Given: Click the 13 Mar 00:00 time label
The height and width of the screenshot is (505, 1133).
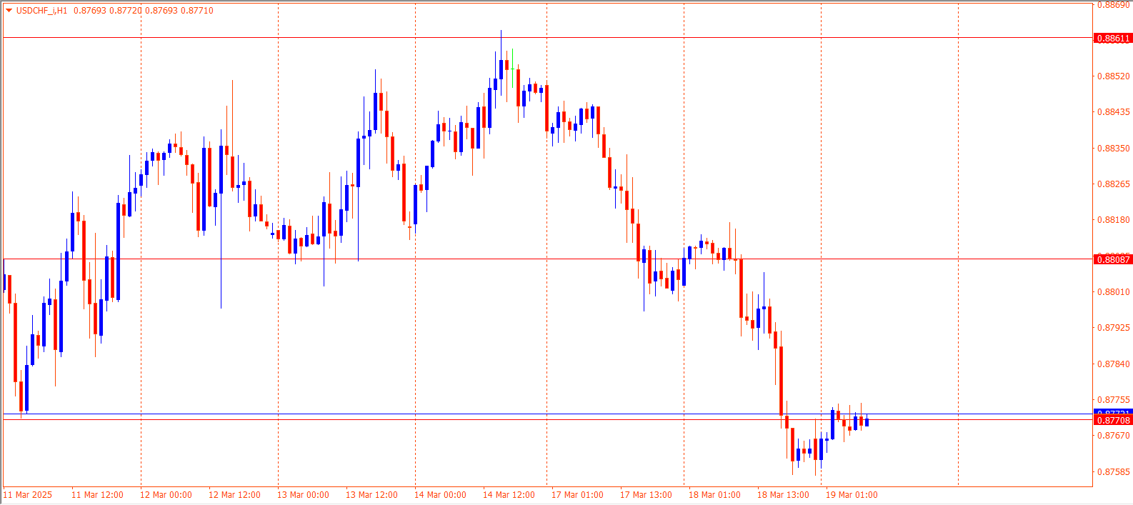Looking at the screenshot, I should (303, 495).
